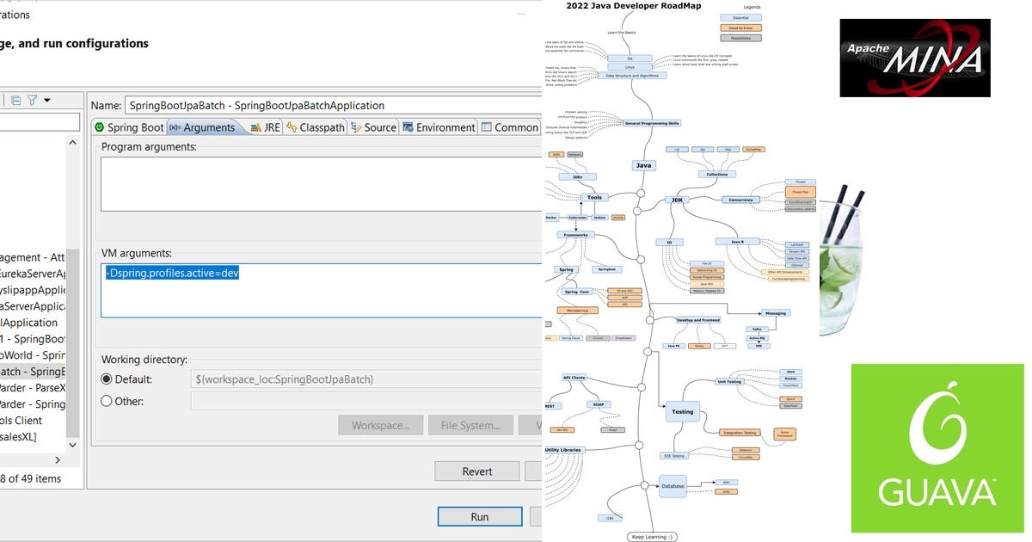This screenshot has width=1032, height=542.
Task: Click the Arguments tab (x)= icon
Action: 175,127
